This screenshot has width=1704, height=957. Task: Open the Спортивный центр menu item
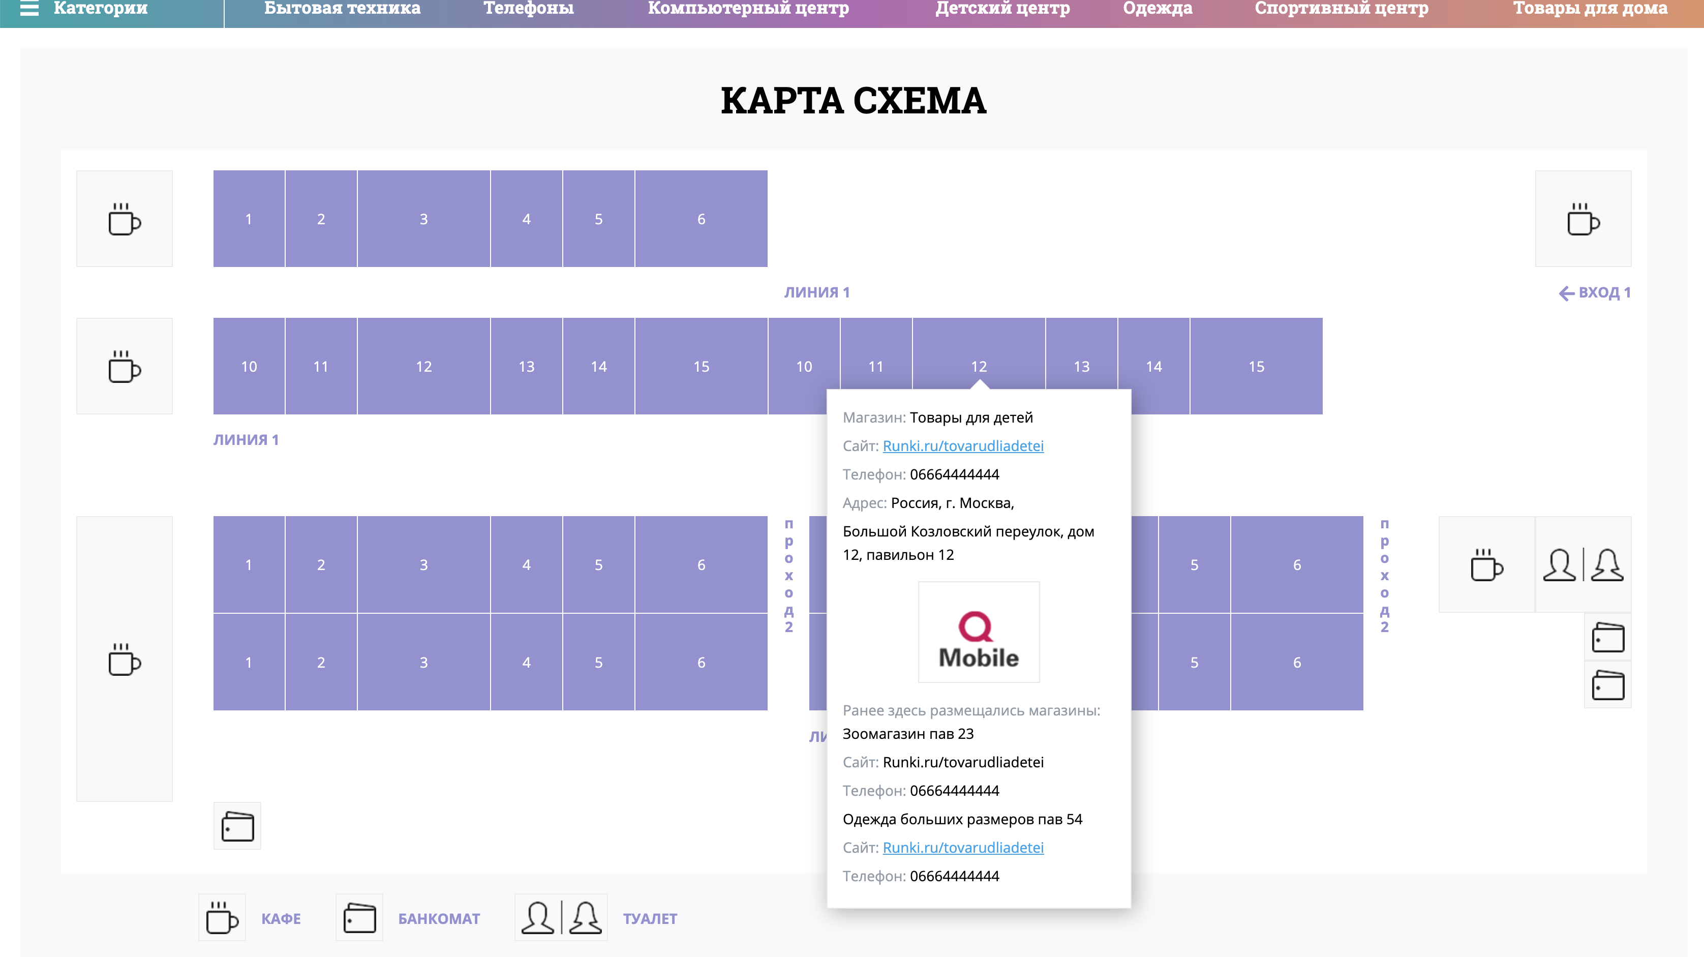click(x=1342, y=8)
